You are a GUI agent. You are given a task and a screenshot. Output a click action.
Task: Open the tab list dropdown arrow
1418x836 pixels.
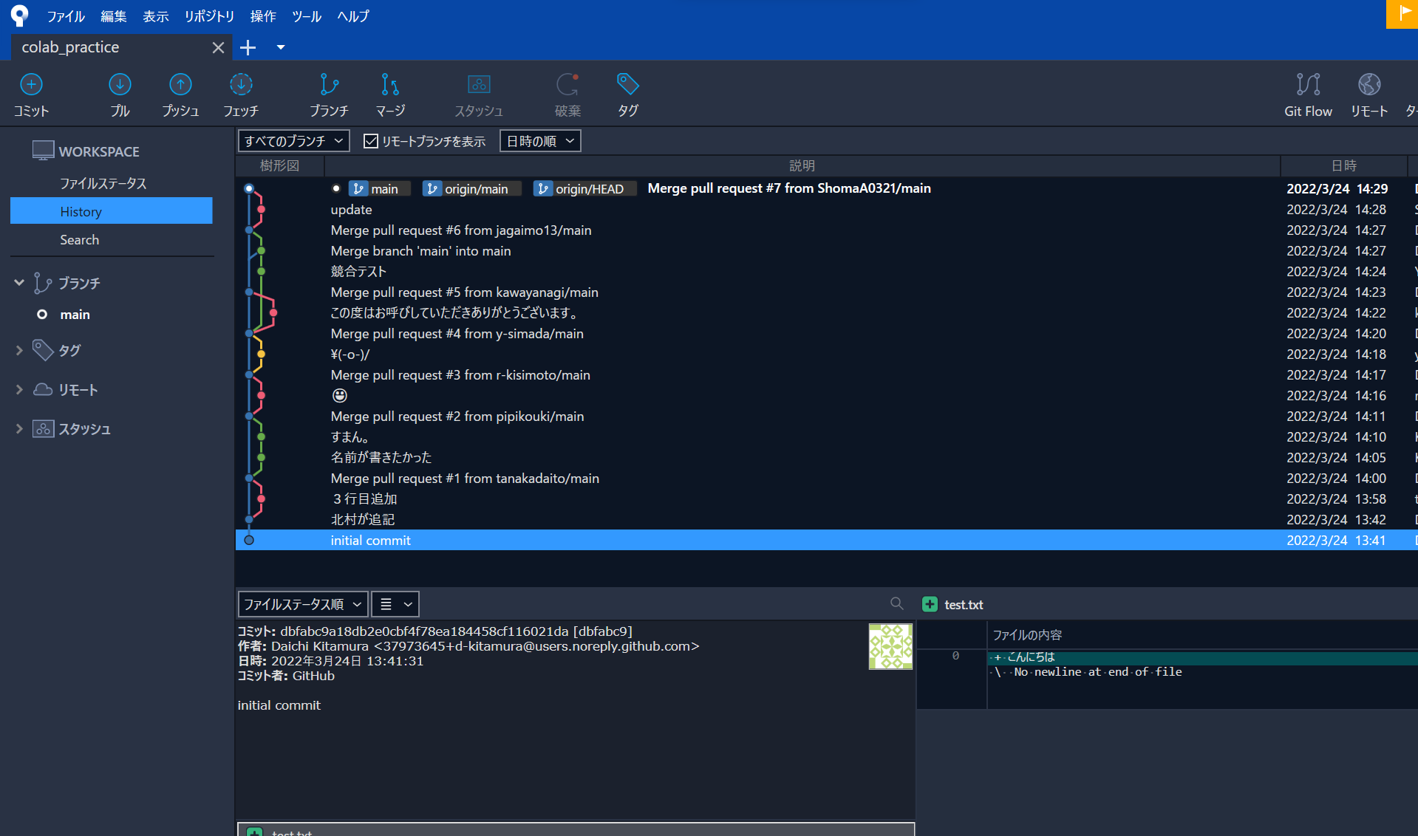(281, 47)
